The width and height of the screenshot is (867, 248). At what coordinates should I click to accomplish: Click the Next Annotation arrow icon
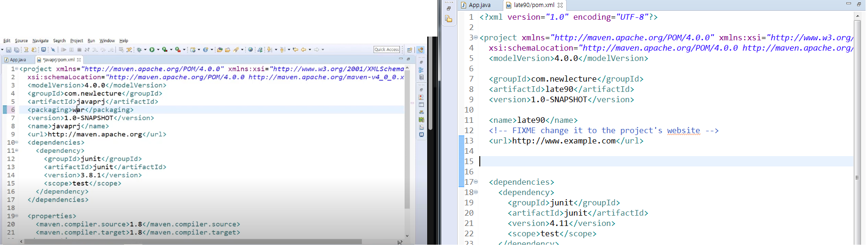point(269,50)
